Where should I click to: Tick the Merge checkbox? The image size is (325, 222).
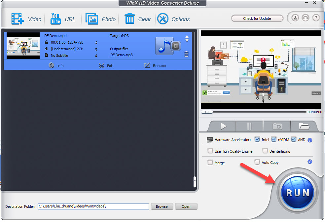point(210,163)
